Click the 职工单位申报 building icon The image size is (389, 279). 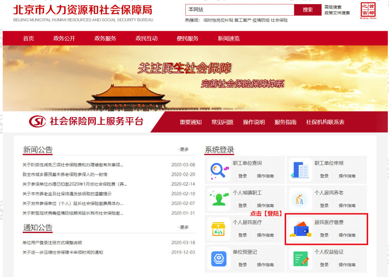[300, 169]
